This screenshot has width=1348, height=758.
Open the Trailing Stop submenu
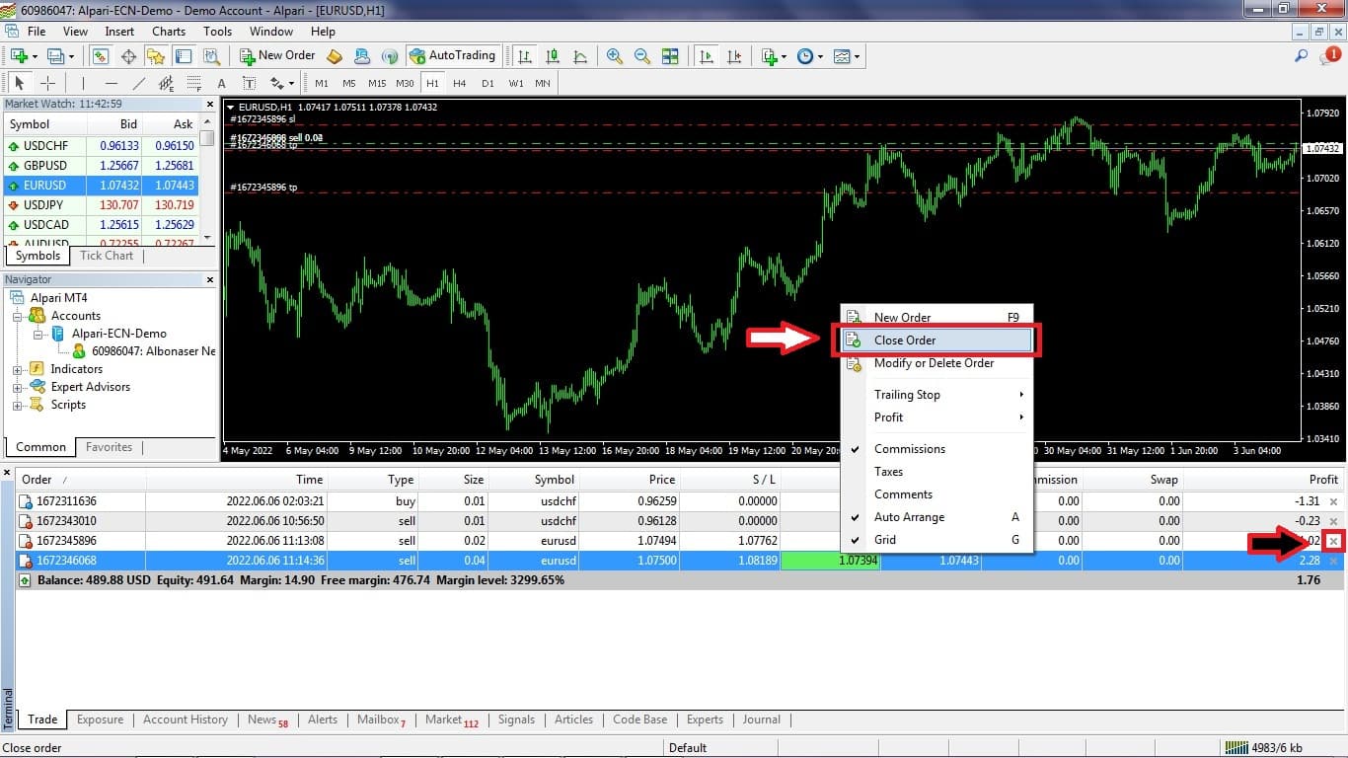[936, 395]
